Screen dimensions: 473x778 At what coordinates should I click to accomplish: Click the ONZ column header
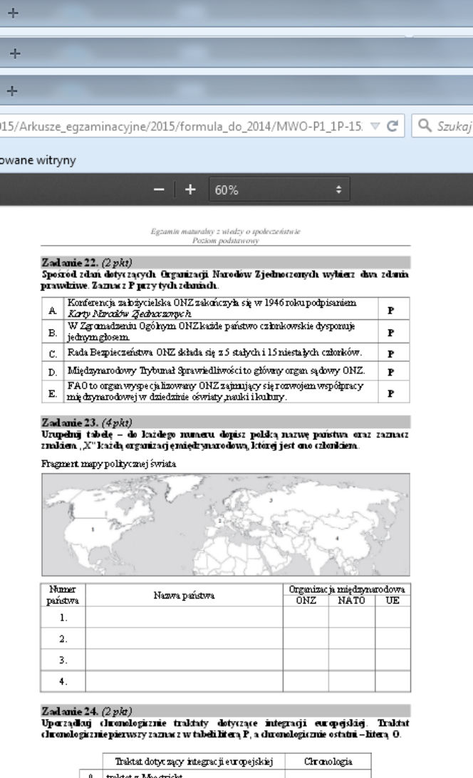pyautogui.click(x=306, y=601)
